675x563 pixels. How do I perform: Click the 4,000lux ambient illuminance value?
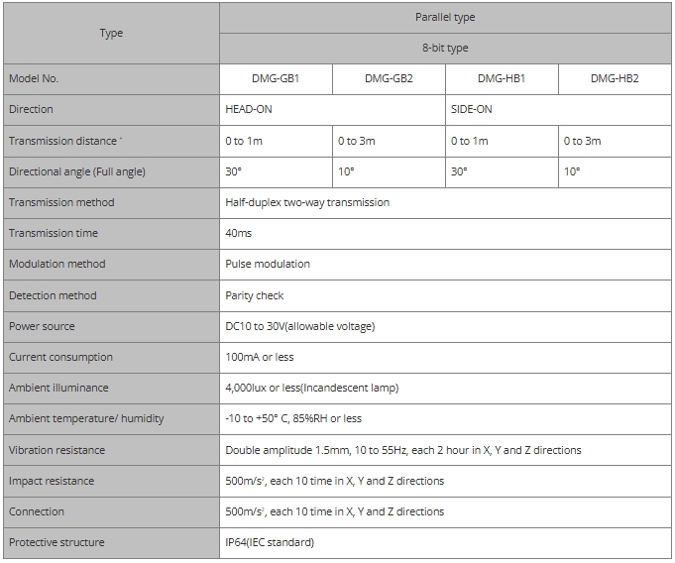click(x=311, y=388)
